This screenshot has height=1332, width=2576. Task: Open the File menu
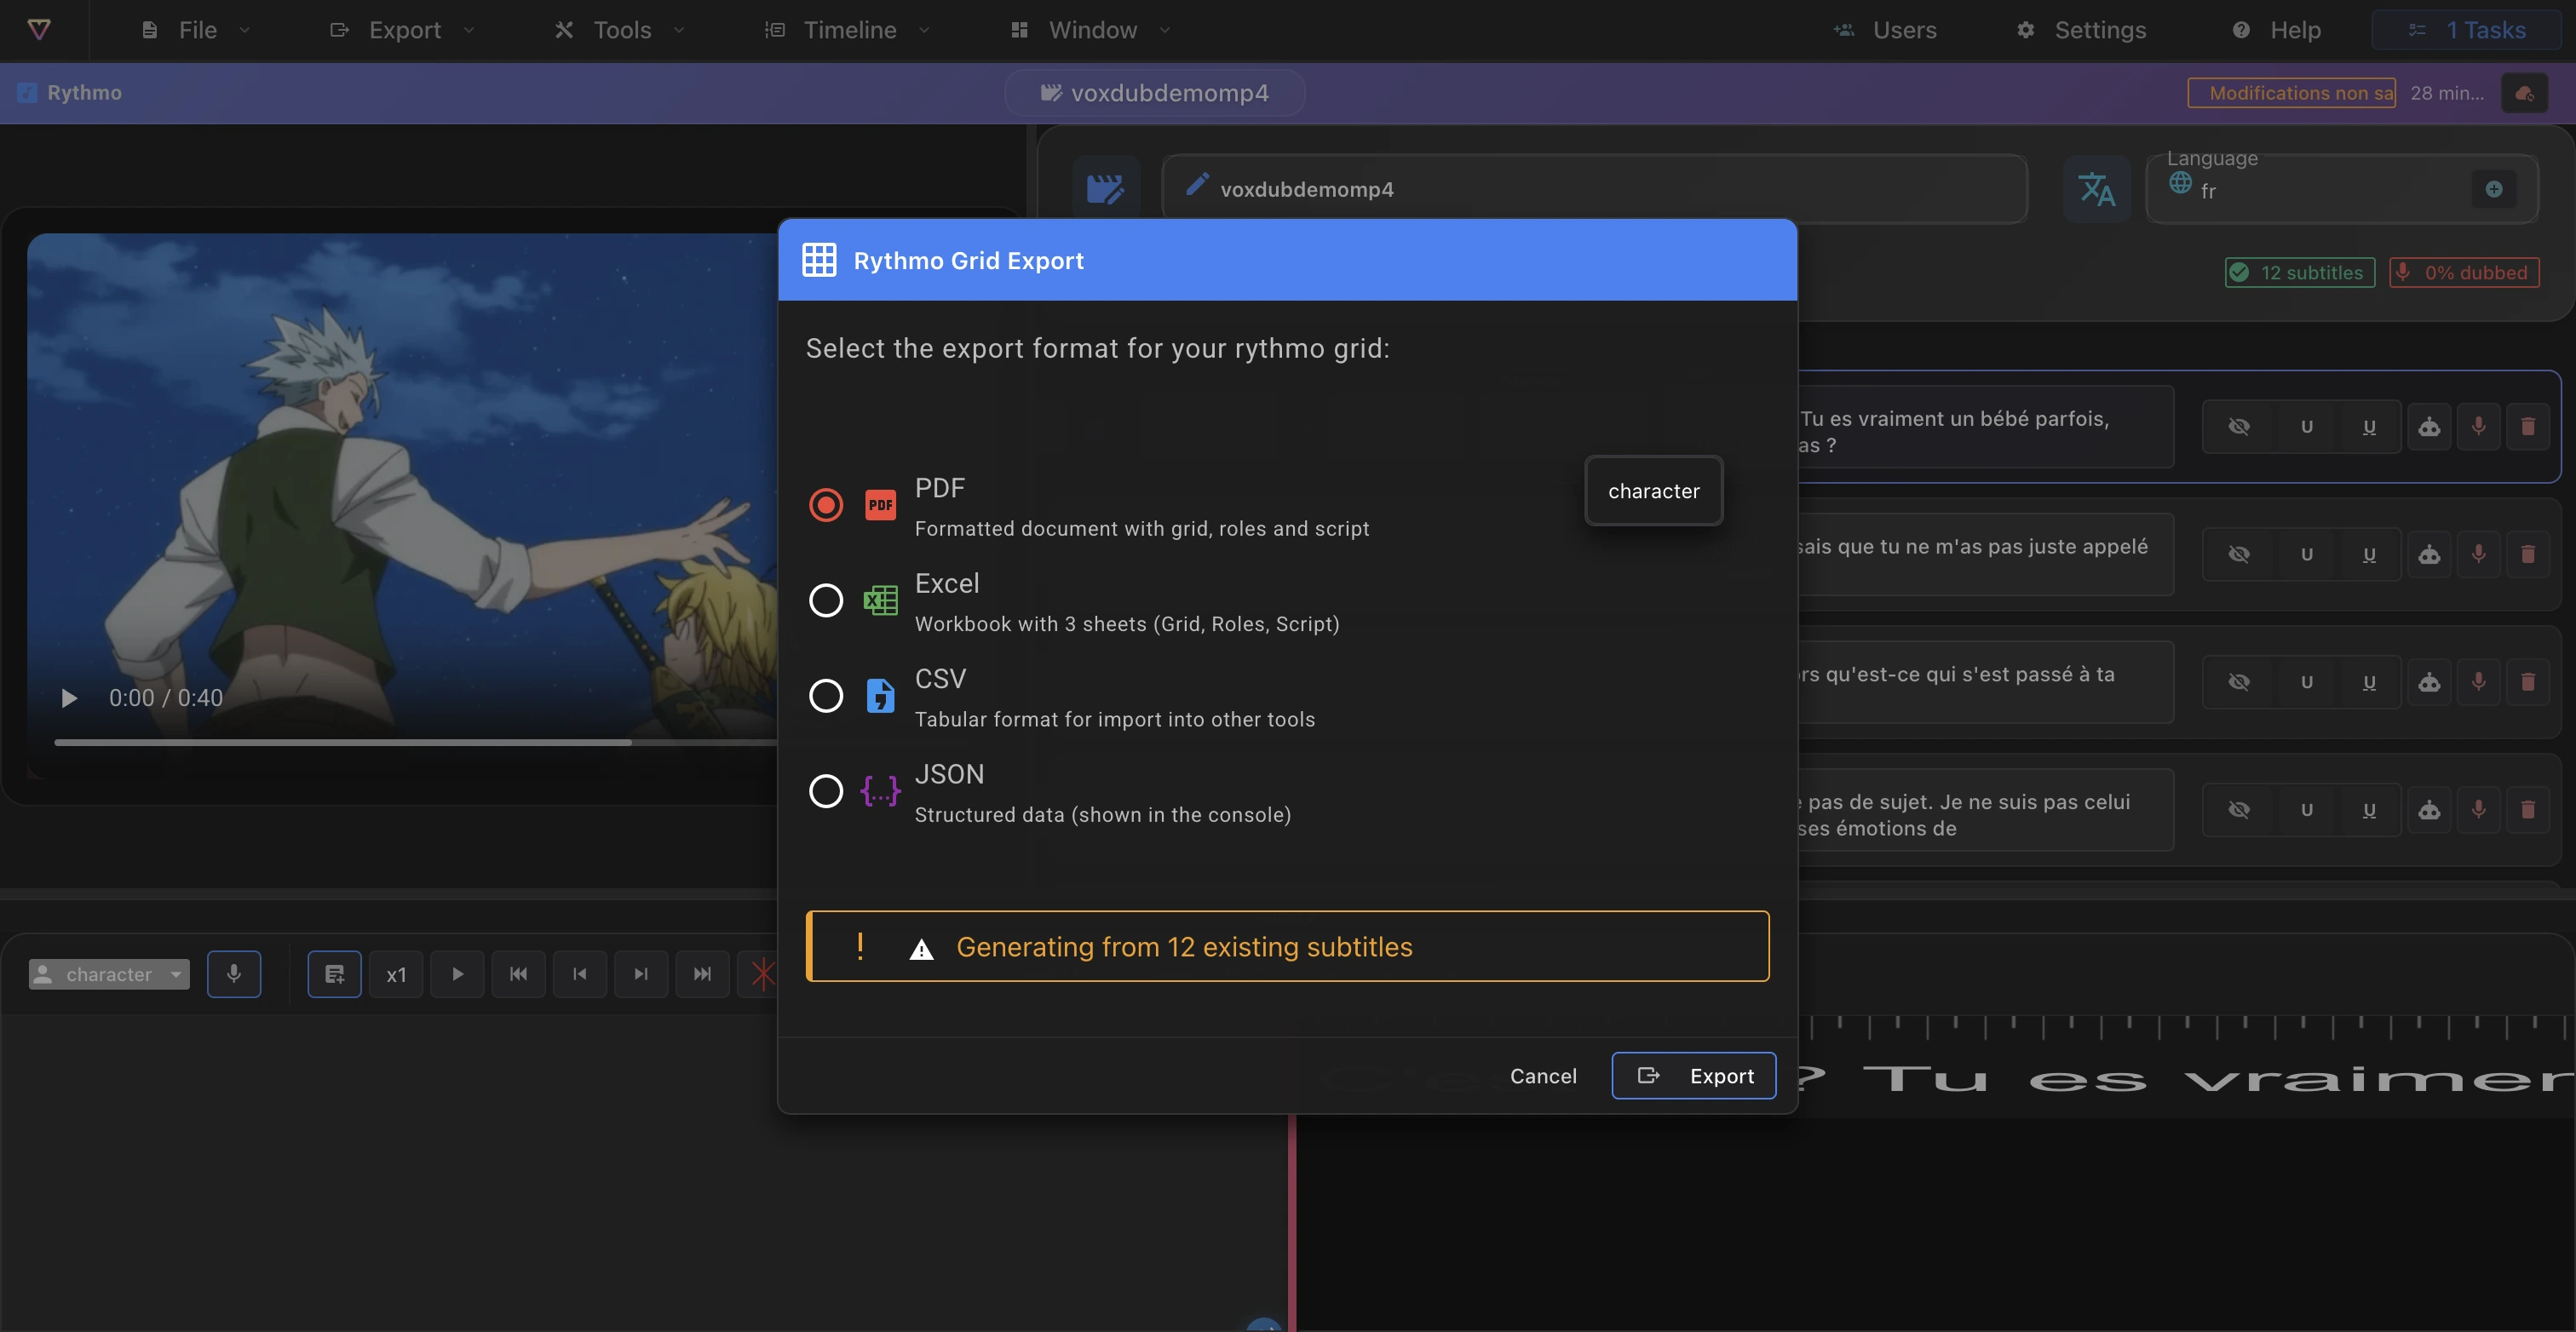pyautogui.click(x=195, y=30)
